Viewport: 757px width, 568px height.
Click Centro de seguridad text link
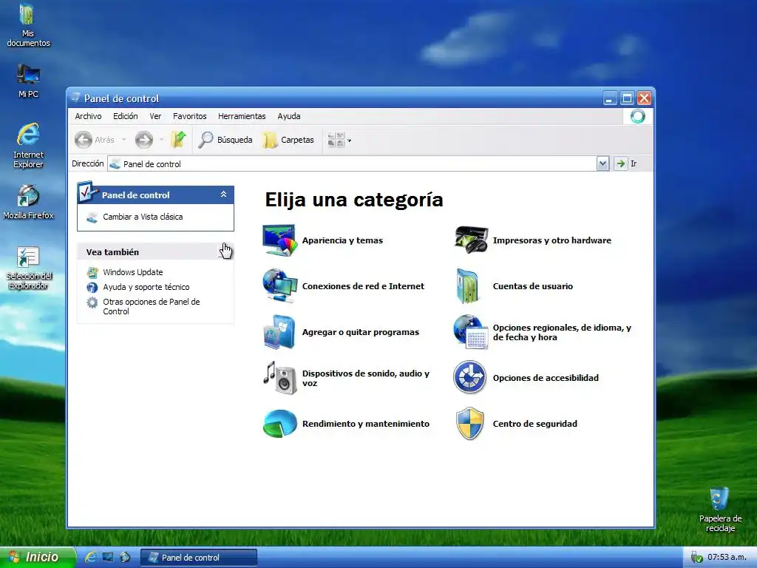click(x=535, y=424)
